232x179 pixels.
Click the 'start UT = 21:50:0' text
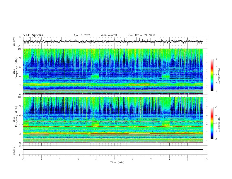[x=141, y=35]
